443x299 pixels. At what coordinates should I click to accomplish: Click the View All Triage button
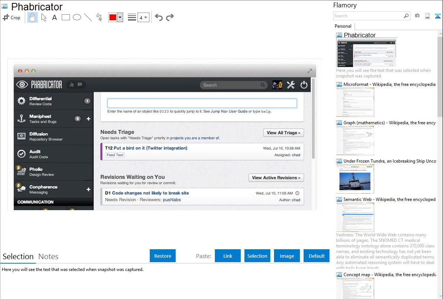[283, 133]
